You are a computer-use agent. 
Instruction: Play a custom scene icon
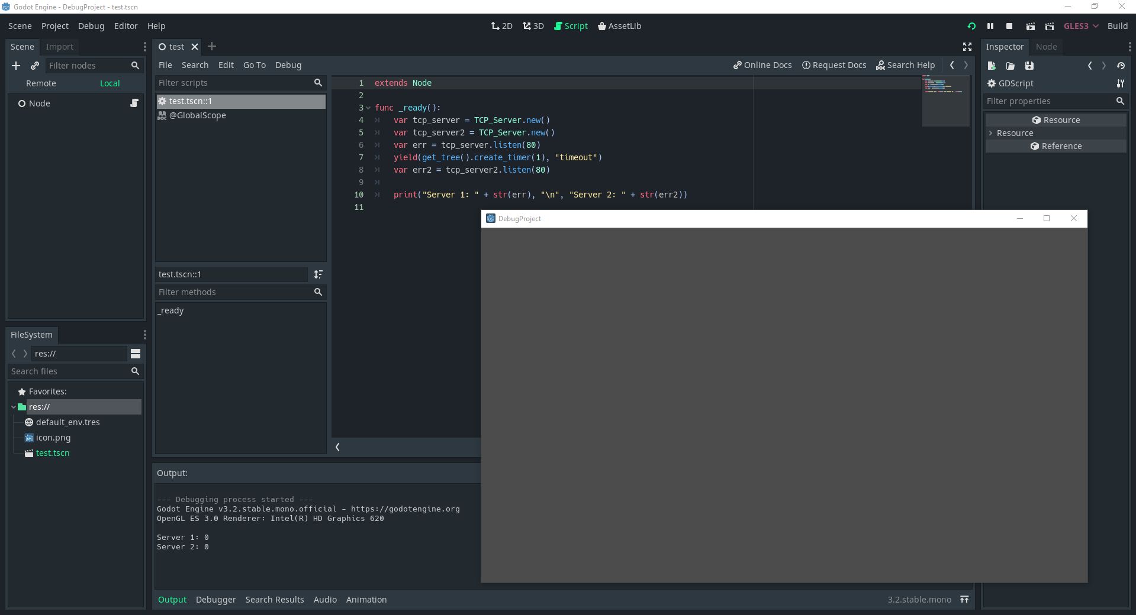pyautogui.click(x=1050, y=26)
